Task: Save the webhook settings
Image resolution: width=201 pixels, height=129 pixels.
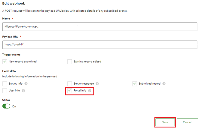Action: (165, 122)
